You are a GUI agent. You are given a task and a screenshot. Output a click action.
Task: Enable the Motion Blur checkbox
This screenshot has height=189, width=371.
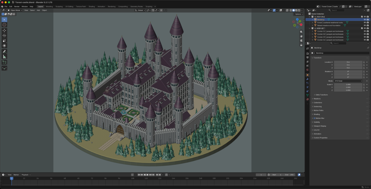tap(314, 118)
